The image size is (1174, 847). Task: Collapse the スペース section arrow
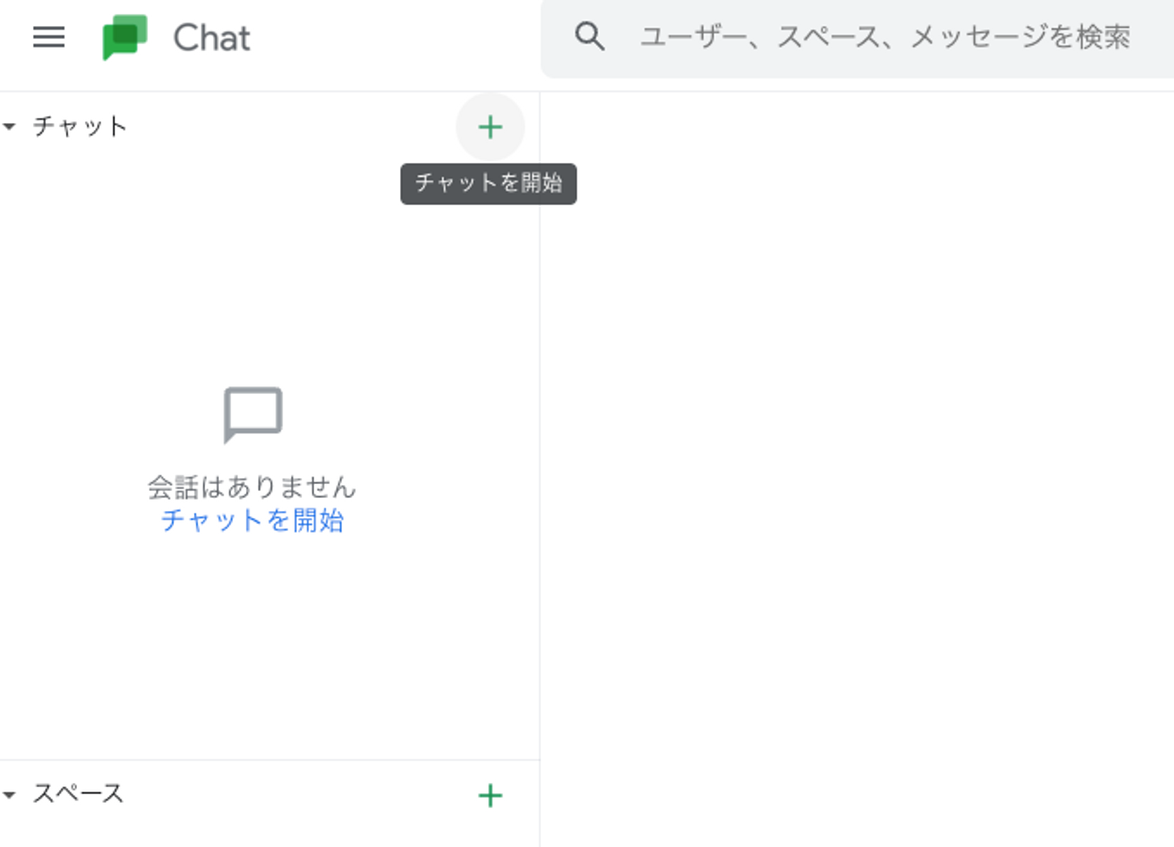point(10,794)
